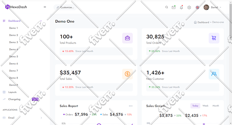Open Demo 9 in sidebar
This screenshot has height=125, width=232.
pyautogui.click(x=13, y=85)
